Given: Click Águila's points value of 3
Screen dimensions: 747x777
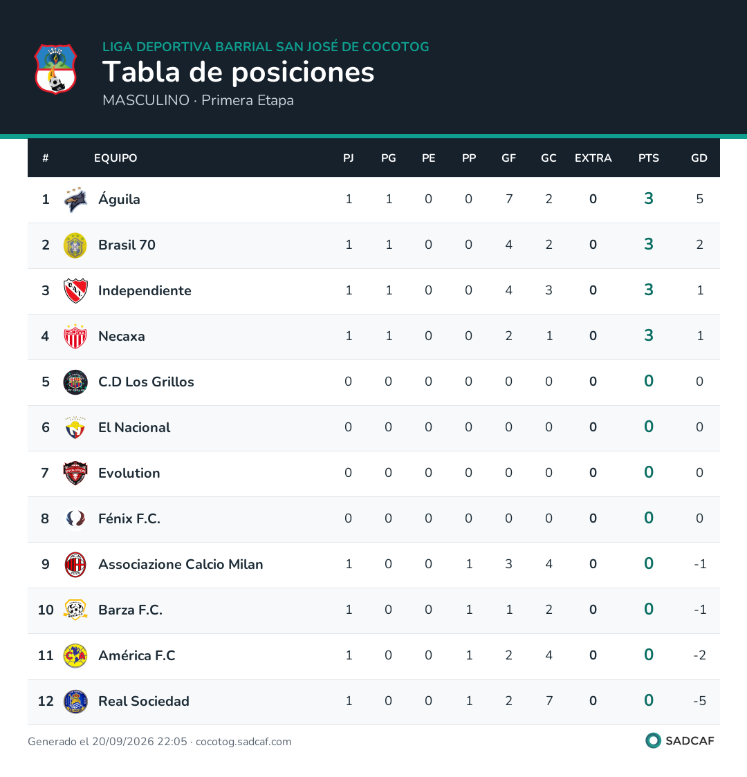Looking at the screenshot, I should click(648, 198).
